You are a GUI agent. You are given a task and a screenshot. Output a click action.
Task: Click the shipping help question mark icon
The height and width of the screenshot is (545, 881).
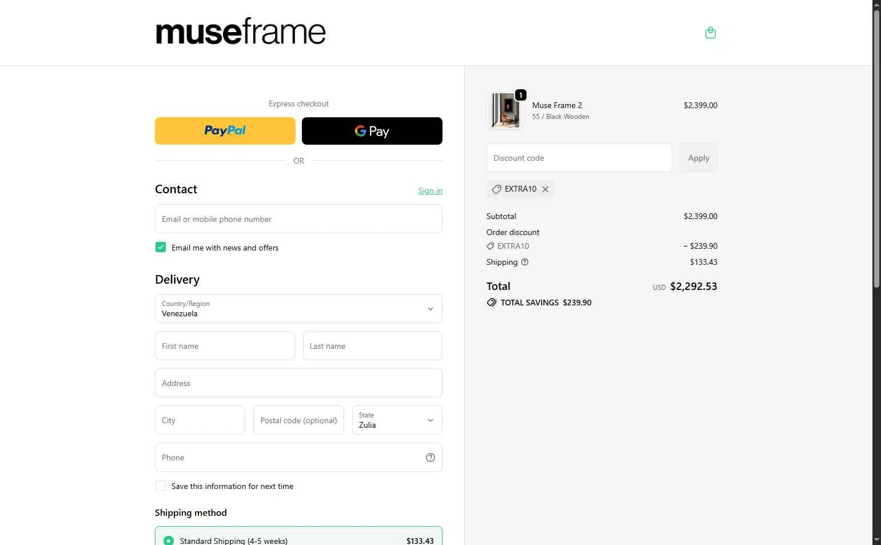click(525, 262)
